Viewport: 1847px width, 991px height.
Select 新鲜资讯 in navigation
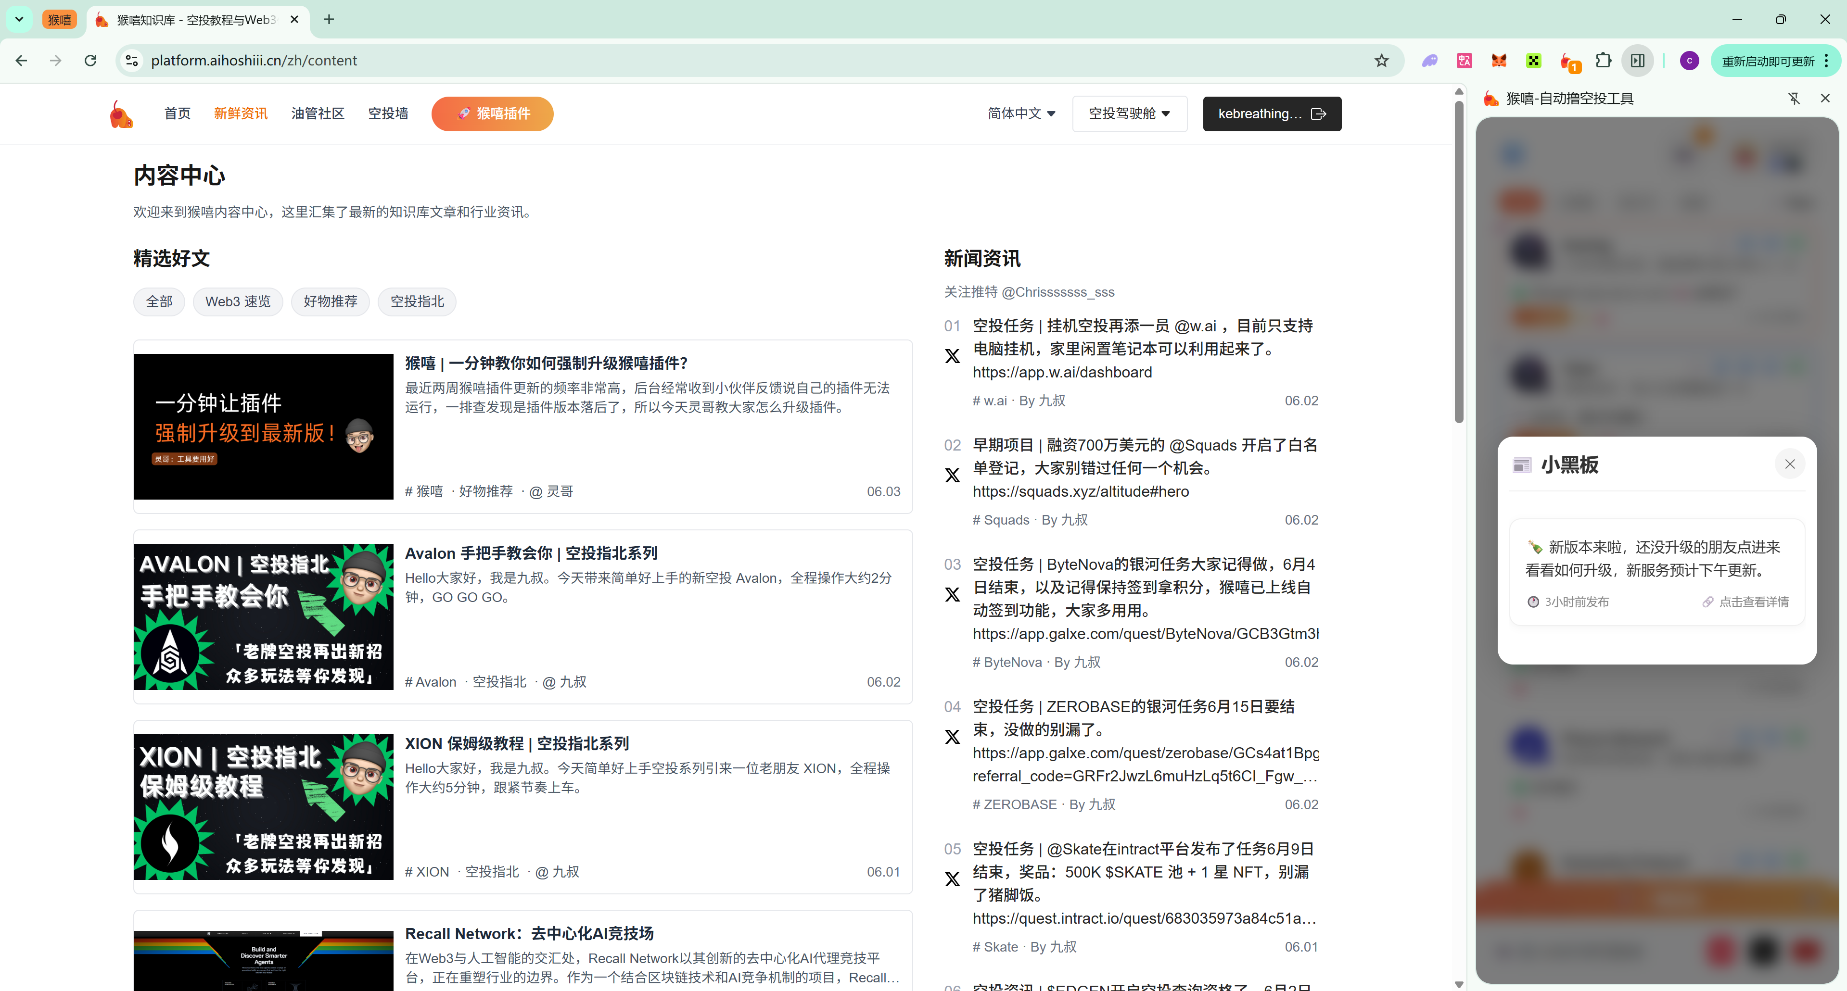tap(241, 113)
